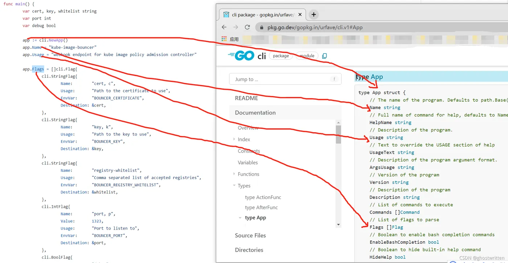Click 'bool' link after HideHelp
Image resolution: width=508 pixels, height=263 pixels.
[x=400, y=257]
